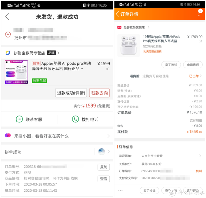This screenshot has width=206, height=198.
Task: Tap the Wi-Fi icon in right status bar
Action: point(136,5)
